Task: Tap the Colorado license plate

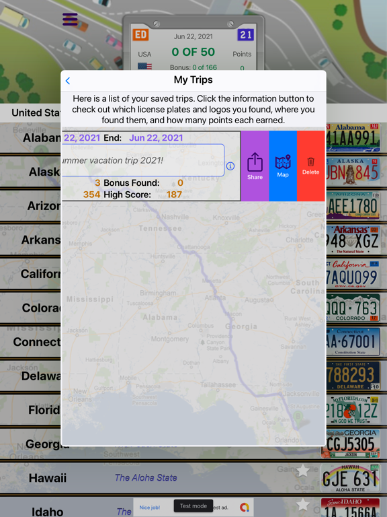Action: (353, 308)
